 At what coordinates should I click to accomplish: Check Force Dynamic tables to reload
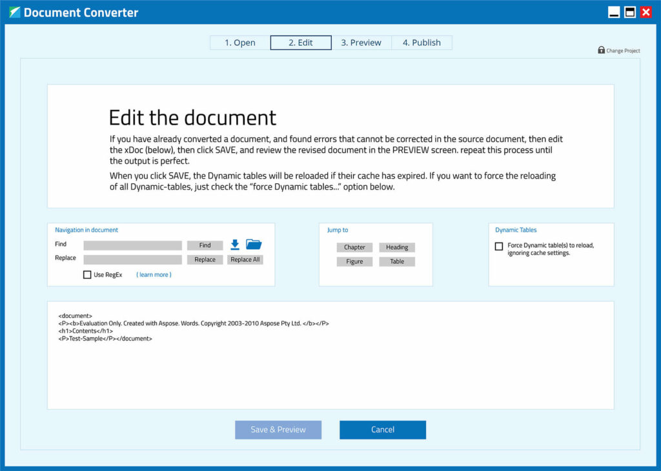click(498, 246)
